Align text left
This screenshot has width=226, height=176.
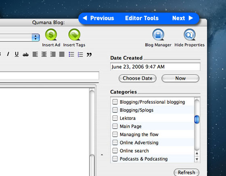[35, 54]
